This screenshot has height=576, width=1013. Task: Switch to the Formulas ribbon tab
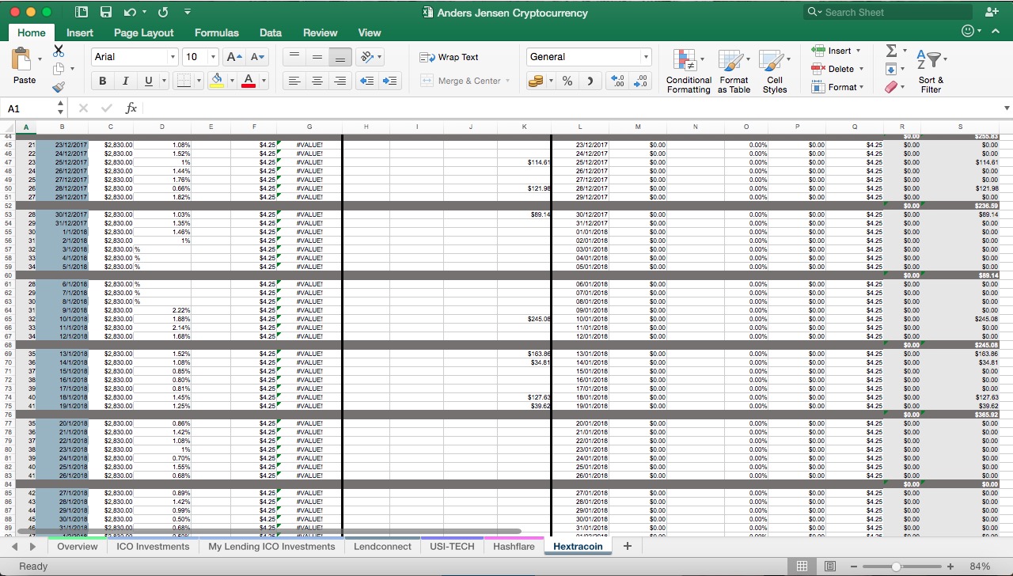point(216,32)
